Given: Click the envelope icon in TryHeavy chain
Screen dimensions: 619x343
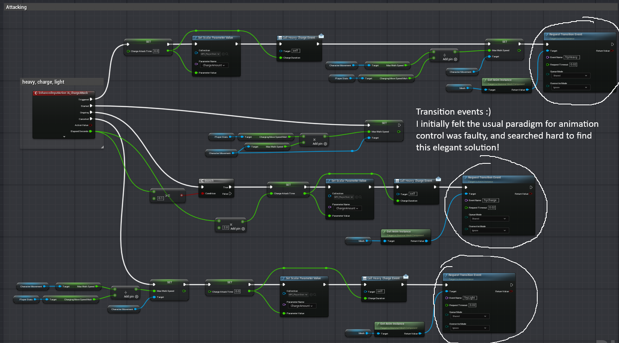Looking at the screenshot, I should (321, 36).
